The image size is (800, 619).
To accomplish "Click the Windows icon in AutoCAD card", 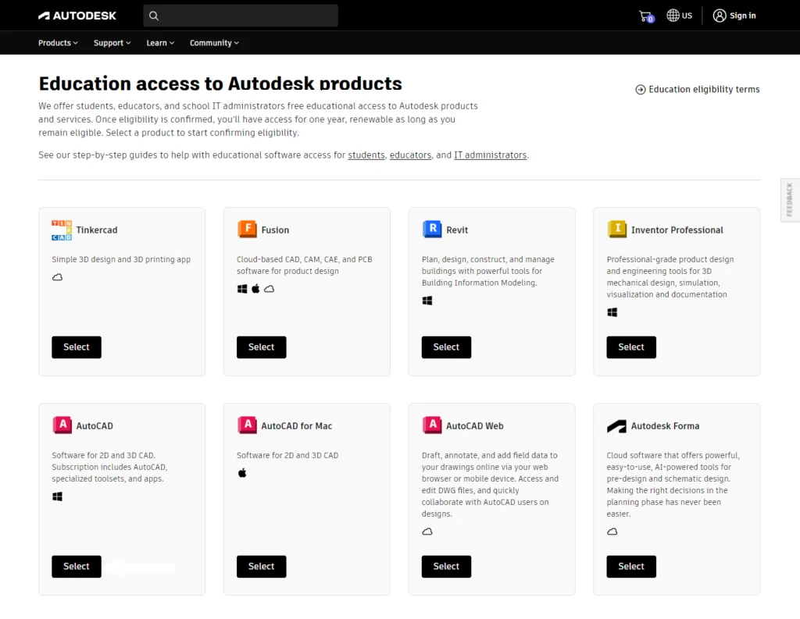I will pos(58,496).
